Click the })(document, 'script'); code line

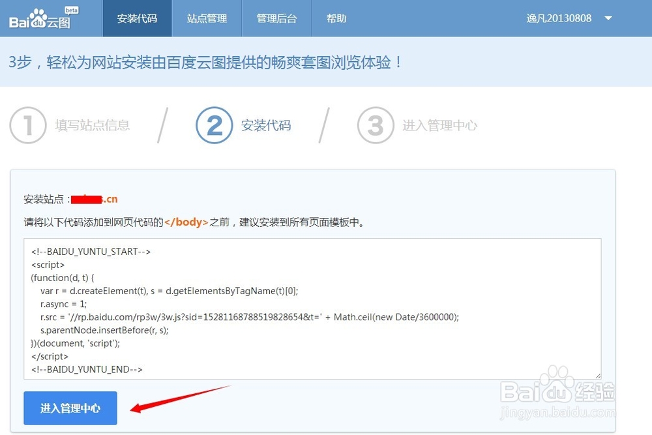(x=75, y=343)
